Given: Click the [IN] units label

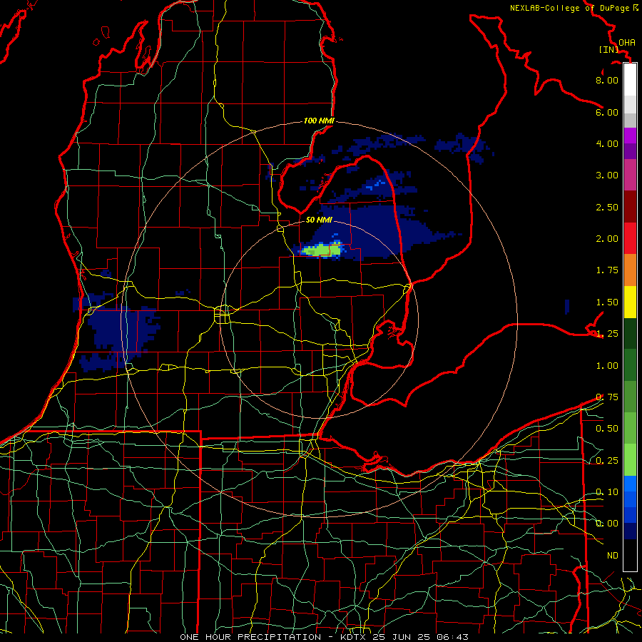Looking at the screenshot, I should click(608, 49).
